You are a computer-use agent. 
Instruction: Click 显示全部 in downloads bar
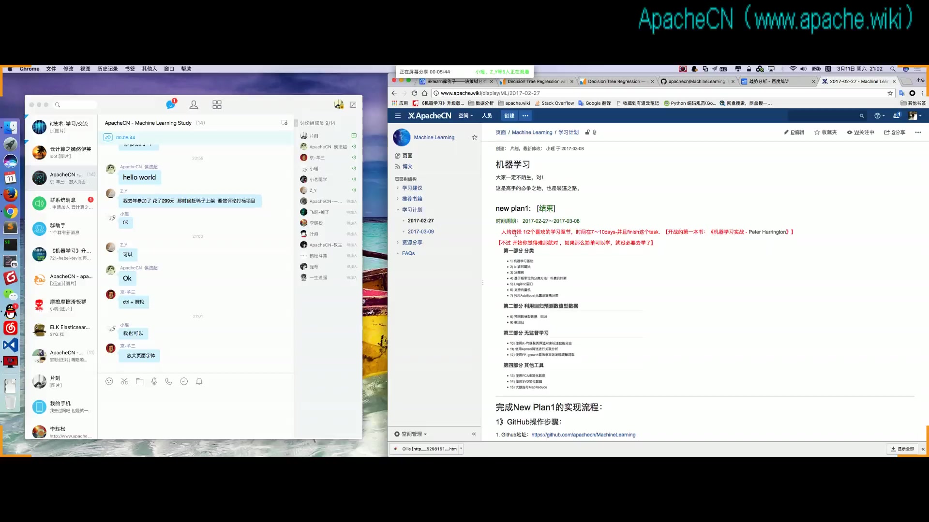[902, 449]
